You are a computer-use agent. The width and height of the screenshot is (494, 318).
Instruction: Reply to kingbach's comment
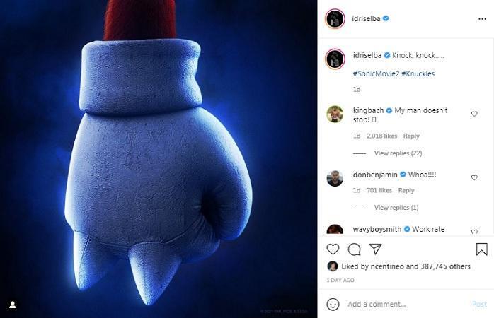411,136
